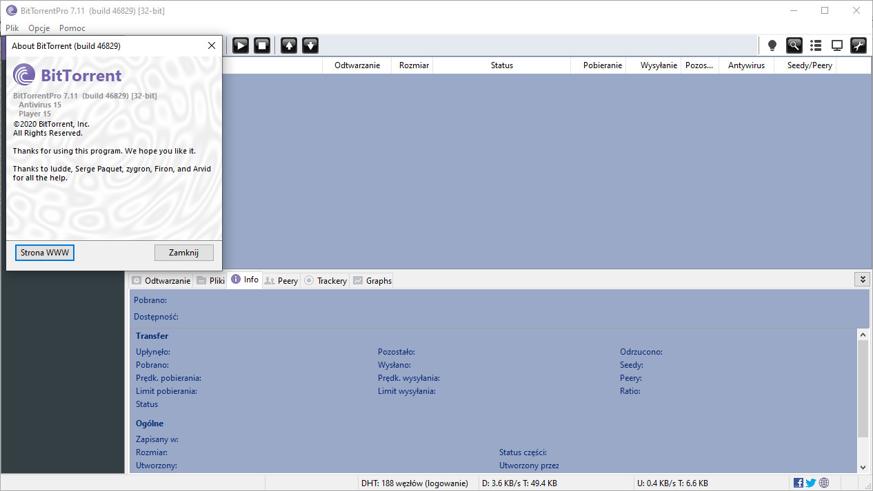Click the Pozostało: label

(397, 352)
